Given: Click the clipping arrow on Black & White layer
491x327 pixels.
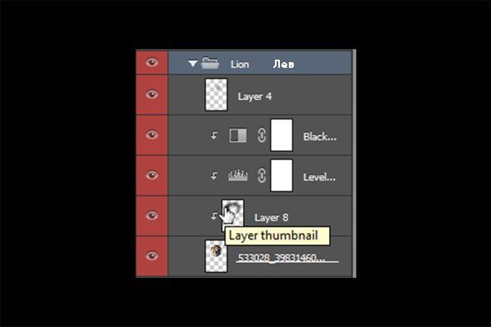Looking at the screenshot, I should pyautogui.click(x=214, y=136).
